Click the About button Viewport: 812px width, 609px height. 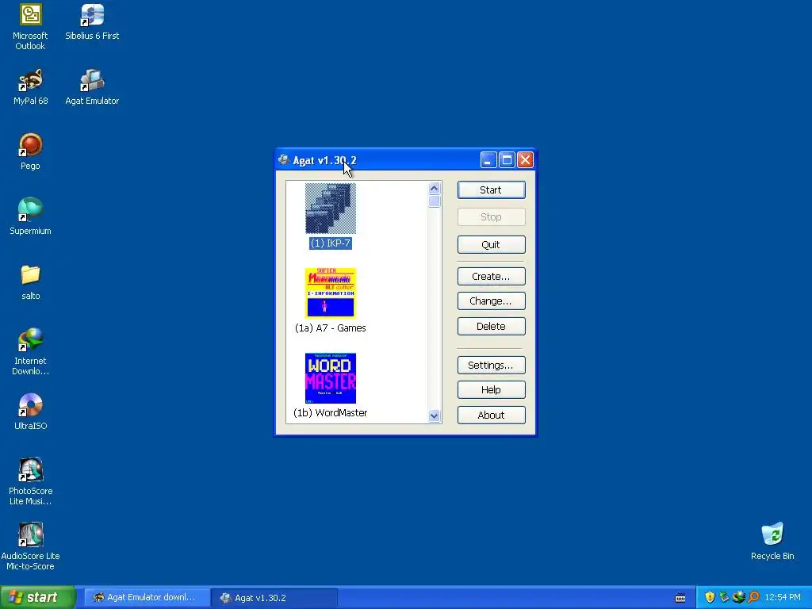(491, 415)
